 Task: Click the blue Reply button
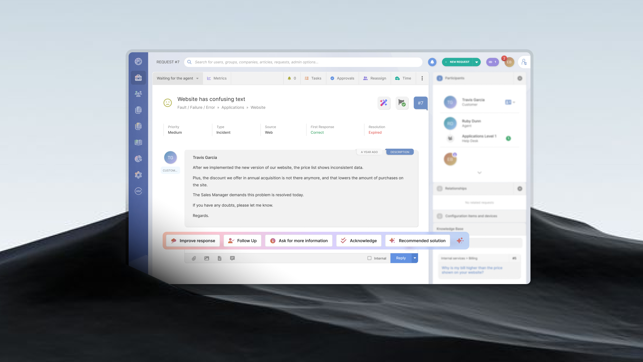[x=401, y=258]
